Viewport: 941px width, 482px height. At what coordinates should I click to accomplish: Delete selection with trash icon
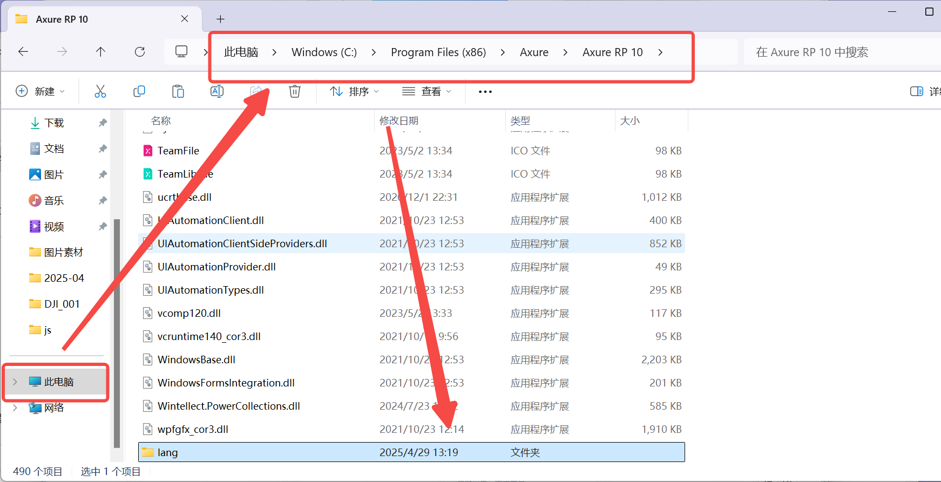point(295,91)
